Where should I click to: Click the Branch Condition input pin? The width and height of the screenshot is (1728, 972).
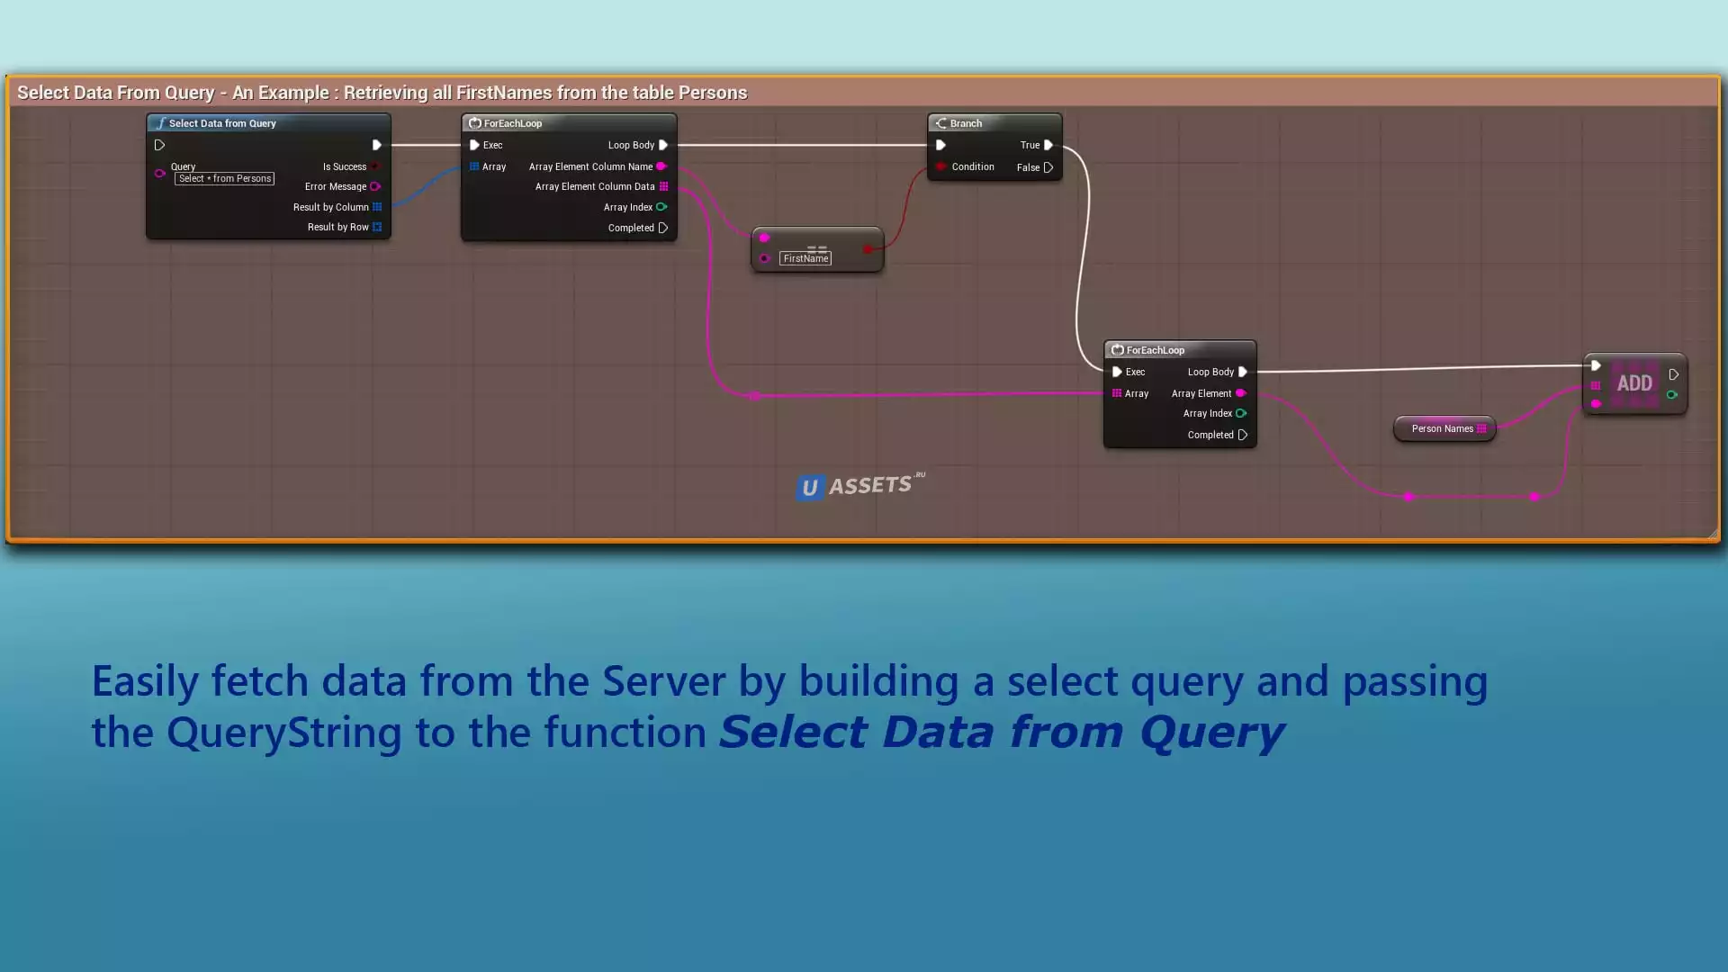(940, 166)
